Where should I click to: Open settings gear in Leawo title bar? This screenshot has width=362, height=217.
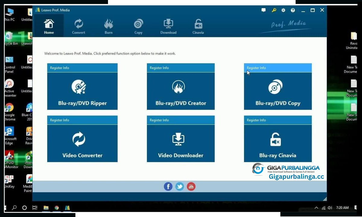coord(283,10)
